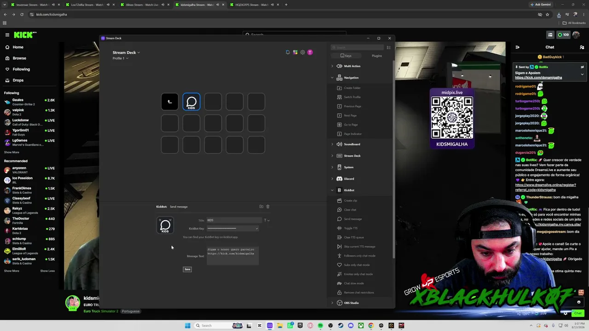Viewport: 589px width, 331px height.
Task: Switch to the Keys tab
Action: tap(346, 56)
